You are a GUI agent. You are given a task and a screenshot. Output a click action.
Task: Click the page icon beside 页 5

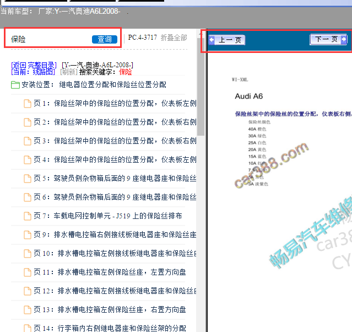28,179
